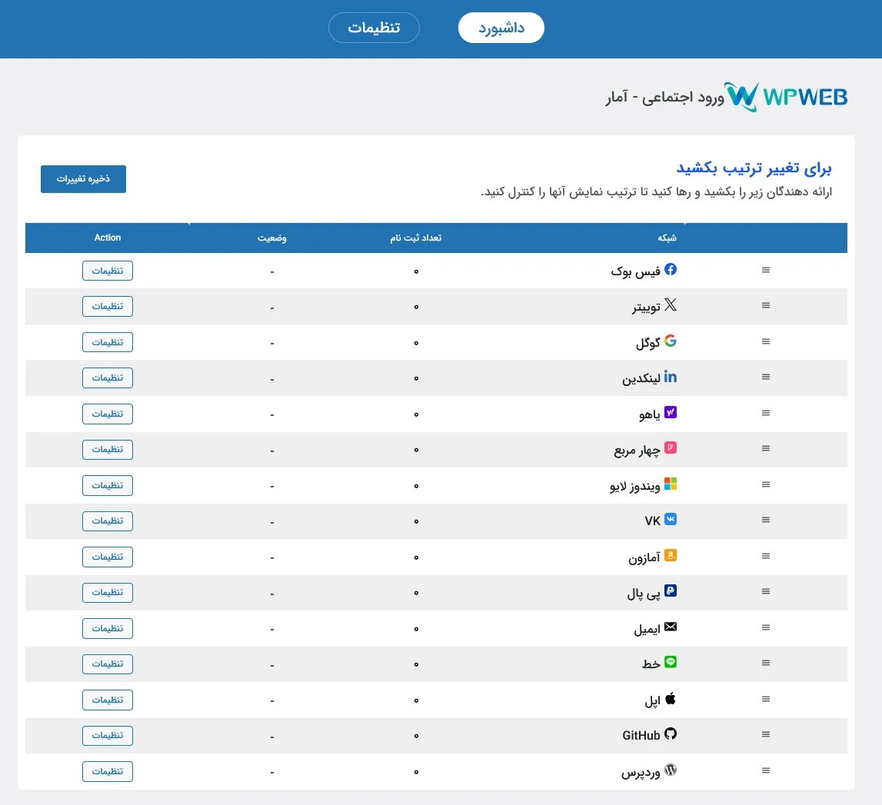Click the وردپرس network name
This screenshot has height=805, width=882.
[x=641, y=773]
